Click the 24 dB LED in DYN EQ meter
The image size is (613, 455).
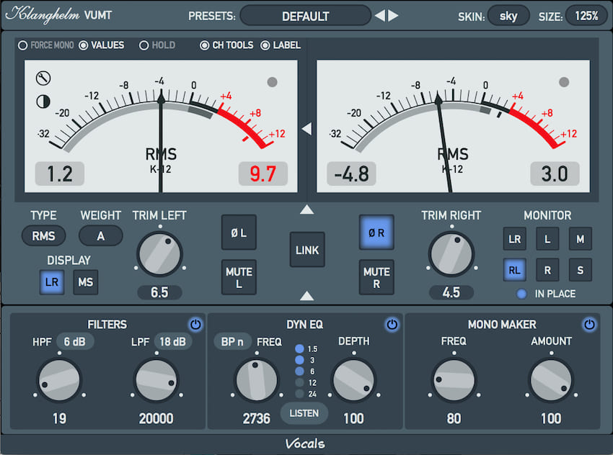(x=299, y=394)
